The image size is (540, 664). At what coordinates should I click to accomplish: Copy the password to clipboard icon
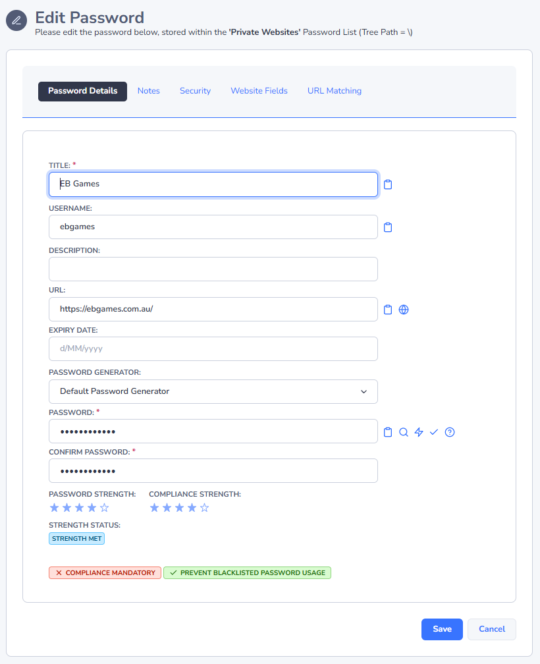(x=388, y=432)
